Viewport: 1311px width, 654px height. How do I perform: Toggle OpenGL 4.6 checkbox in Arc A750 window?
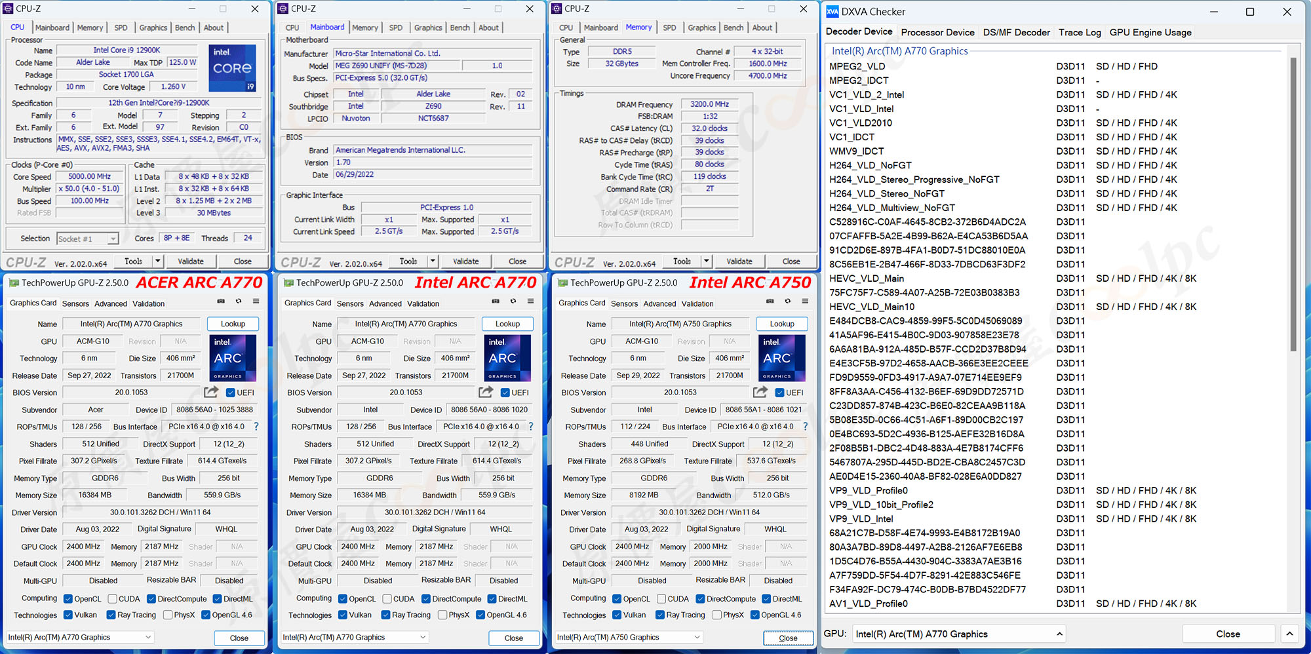tap(755, 615)
